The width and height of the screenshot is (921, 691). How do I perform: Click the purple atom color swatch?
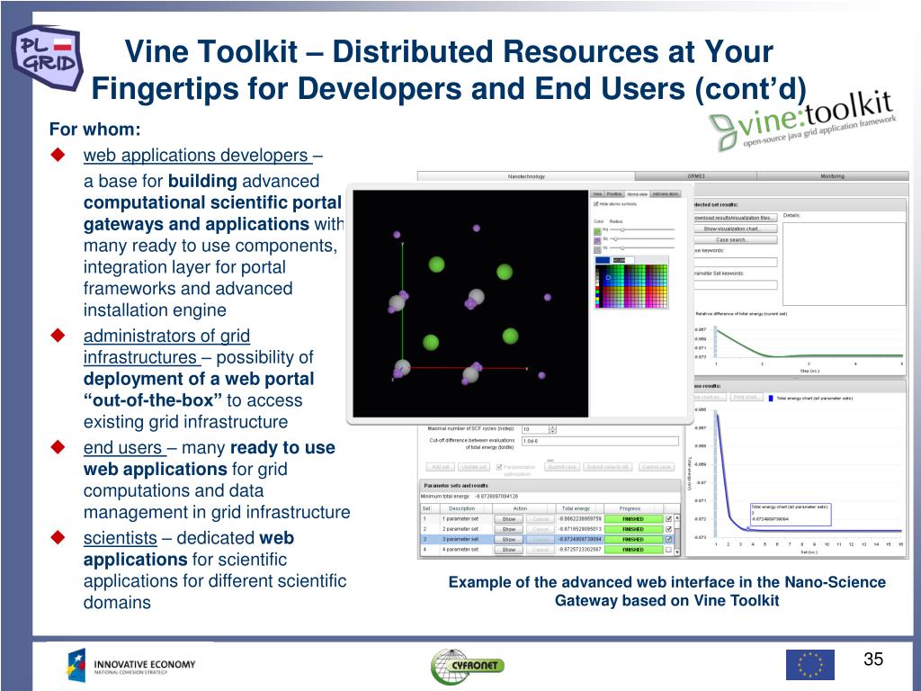click(597, 241)
